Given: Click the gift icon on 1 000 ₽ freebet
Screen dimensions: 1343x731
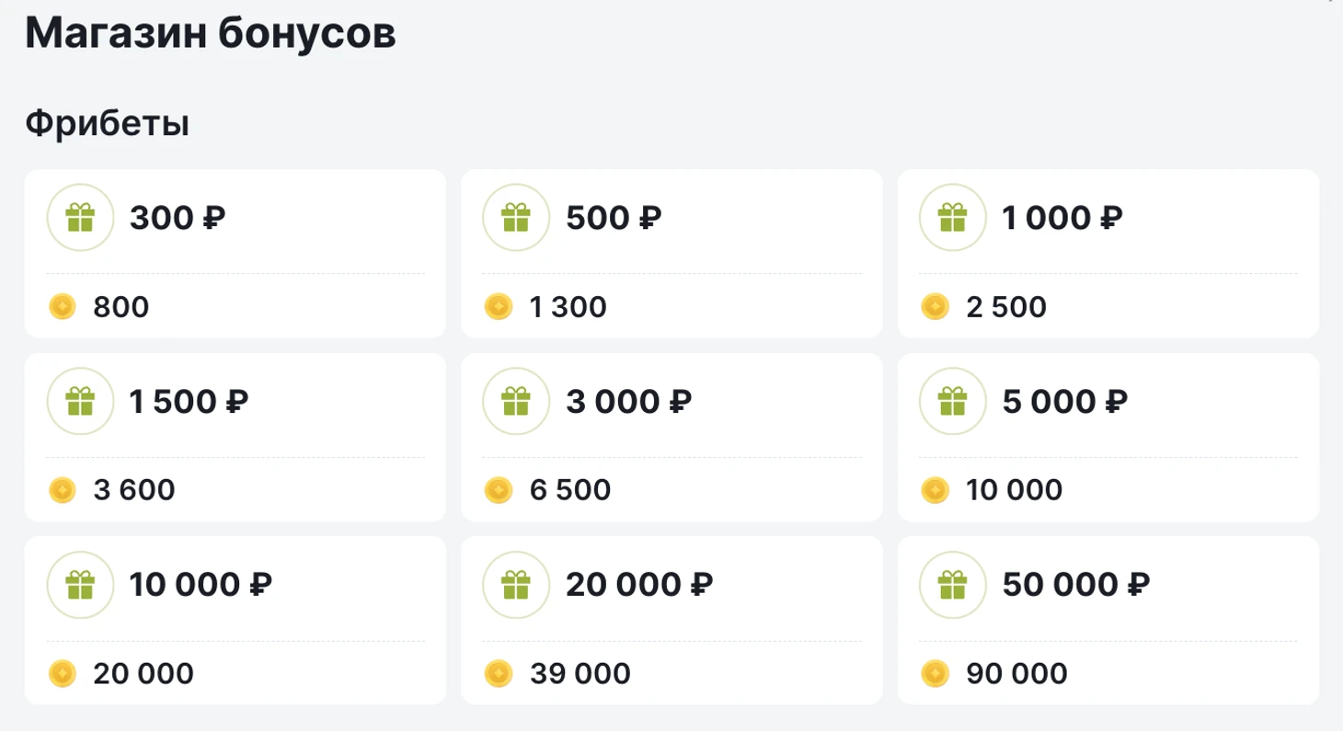Looking at the screenshot, I should (x=953, y=218).
